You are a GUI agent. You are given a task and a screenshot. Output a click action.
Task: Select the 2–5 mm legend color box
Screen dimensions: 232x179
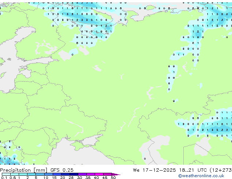pyautogui.click(x=31, y=174)
